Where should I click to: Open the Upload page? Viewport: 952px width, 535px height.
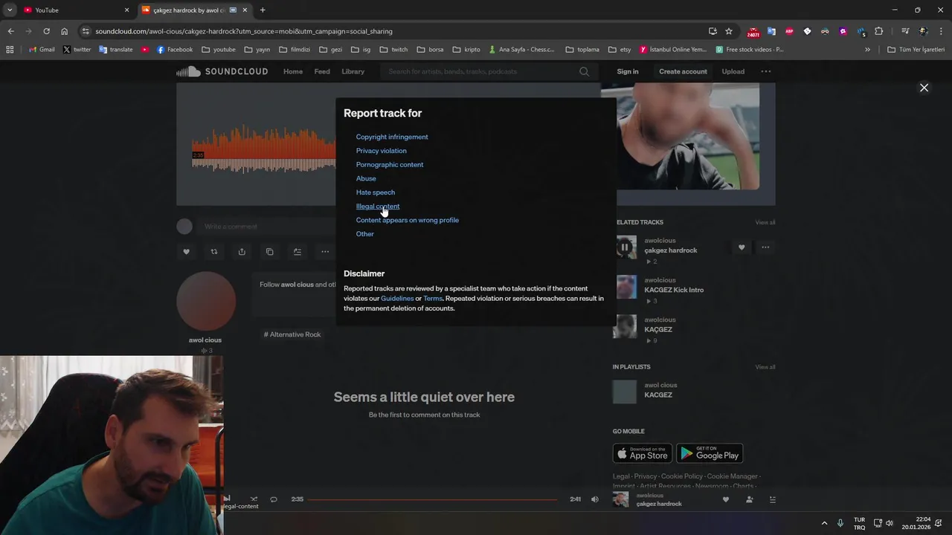point(733,71)
